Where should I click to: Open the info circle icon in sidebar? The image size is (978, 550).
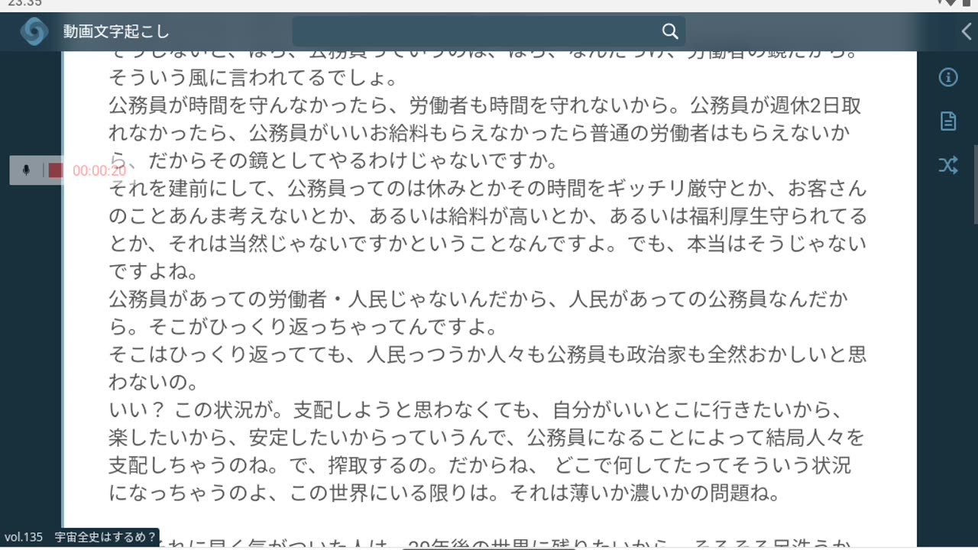tap(948, 77)
